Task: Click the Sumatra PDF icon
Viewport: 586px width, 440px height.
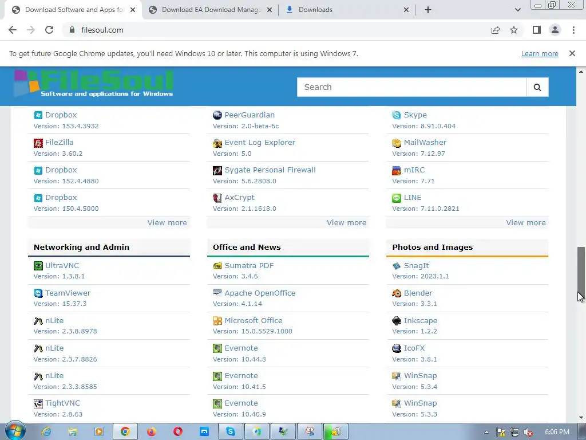Action: pyautogui.click(x=217, y=266)
